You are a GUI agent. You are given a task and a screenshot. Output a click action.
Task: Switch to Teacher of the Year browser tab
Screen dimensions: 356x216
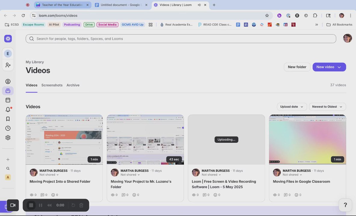click(62, 5)
